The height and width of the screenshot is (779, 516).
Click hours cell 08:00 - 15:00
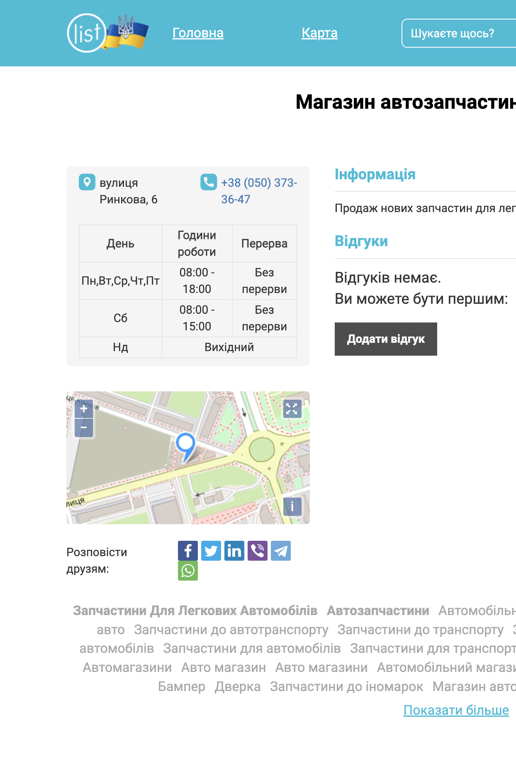197,318
